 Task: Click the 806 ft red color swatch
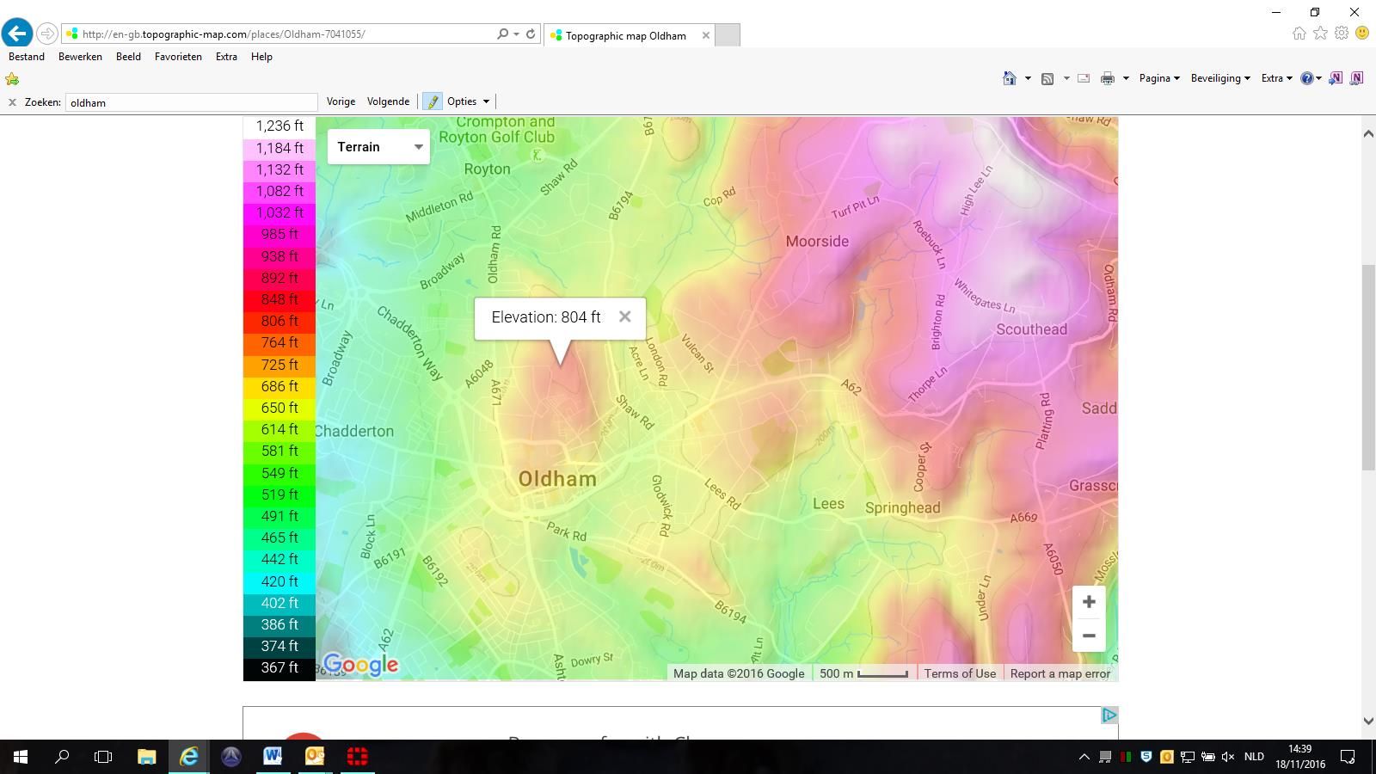pos(279,322)
